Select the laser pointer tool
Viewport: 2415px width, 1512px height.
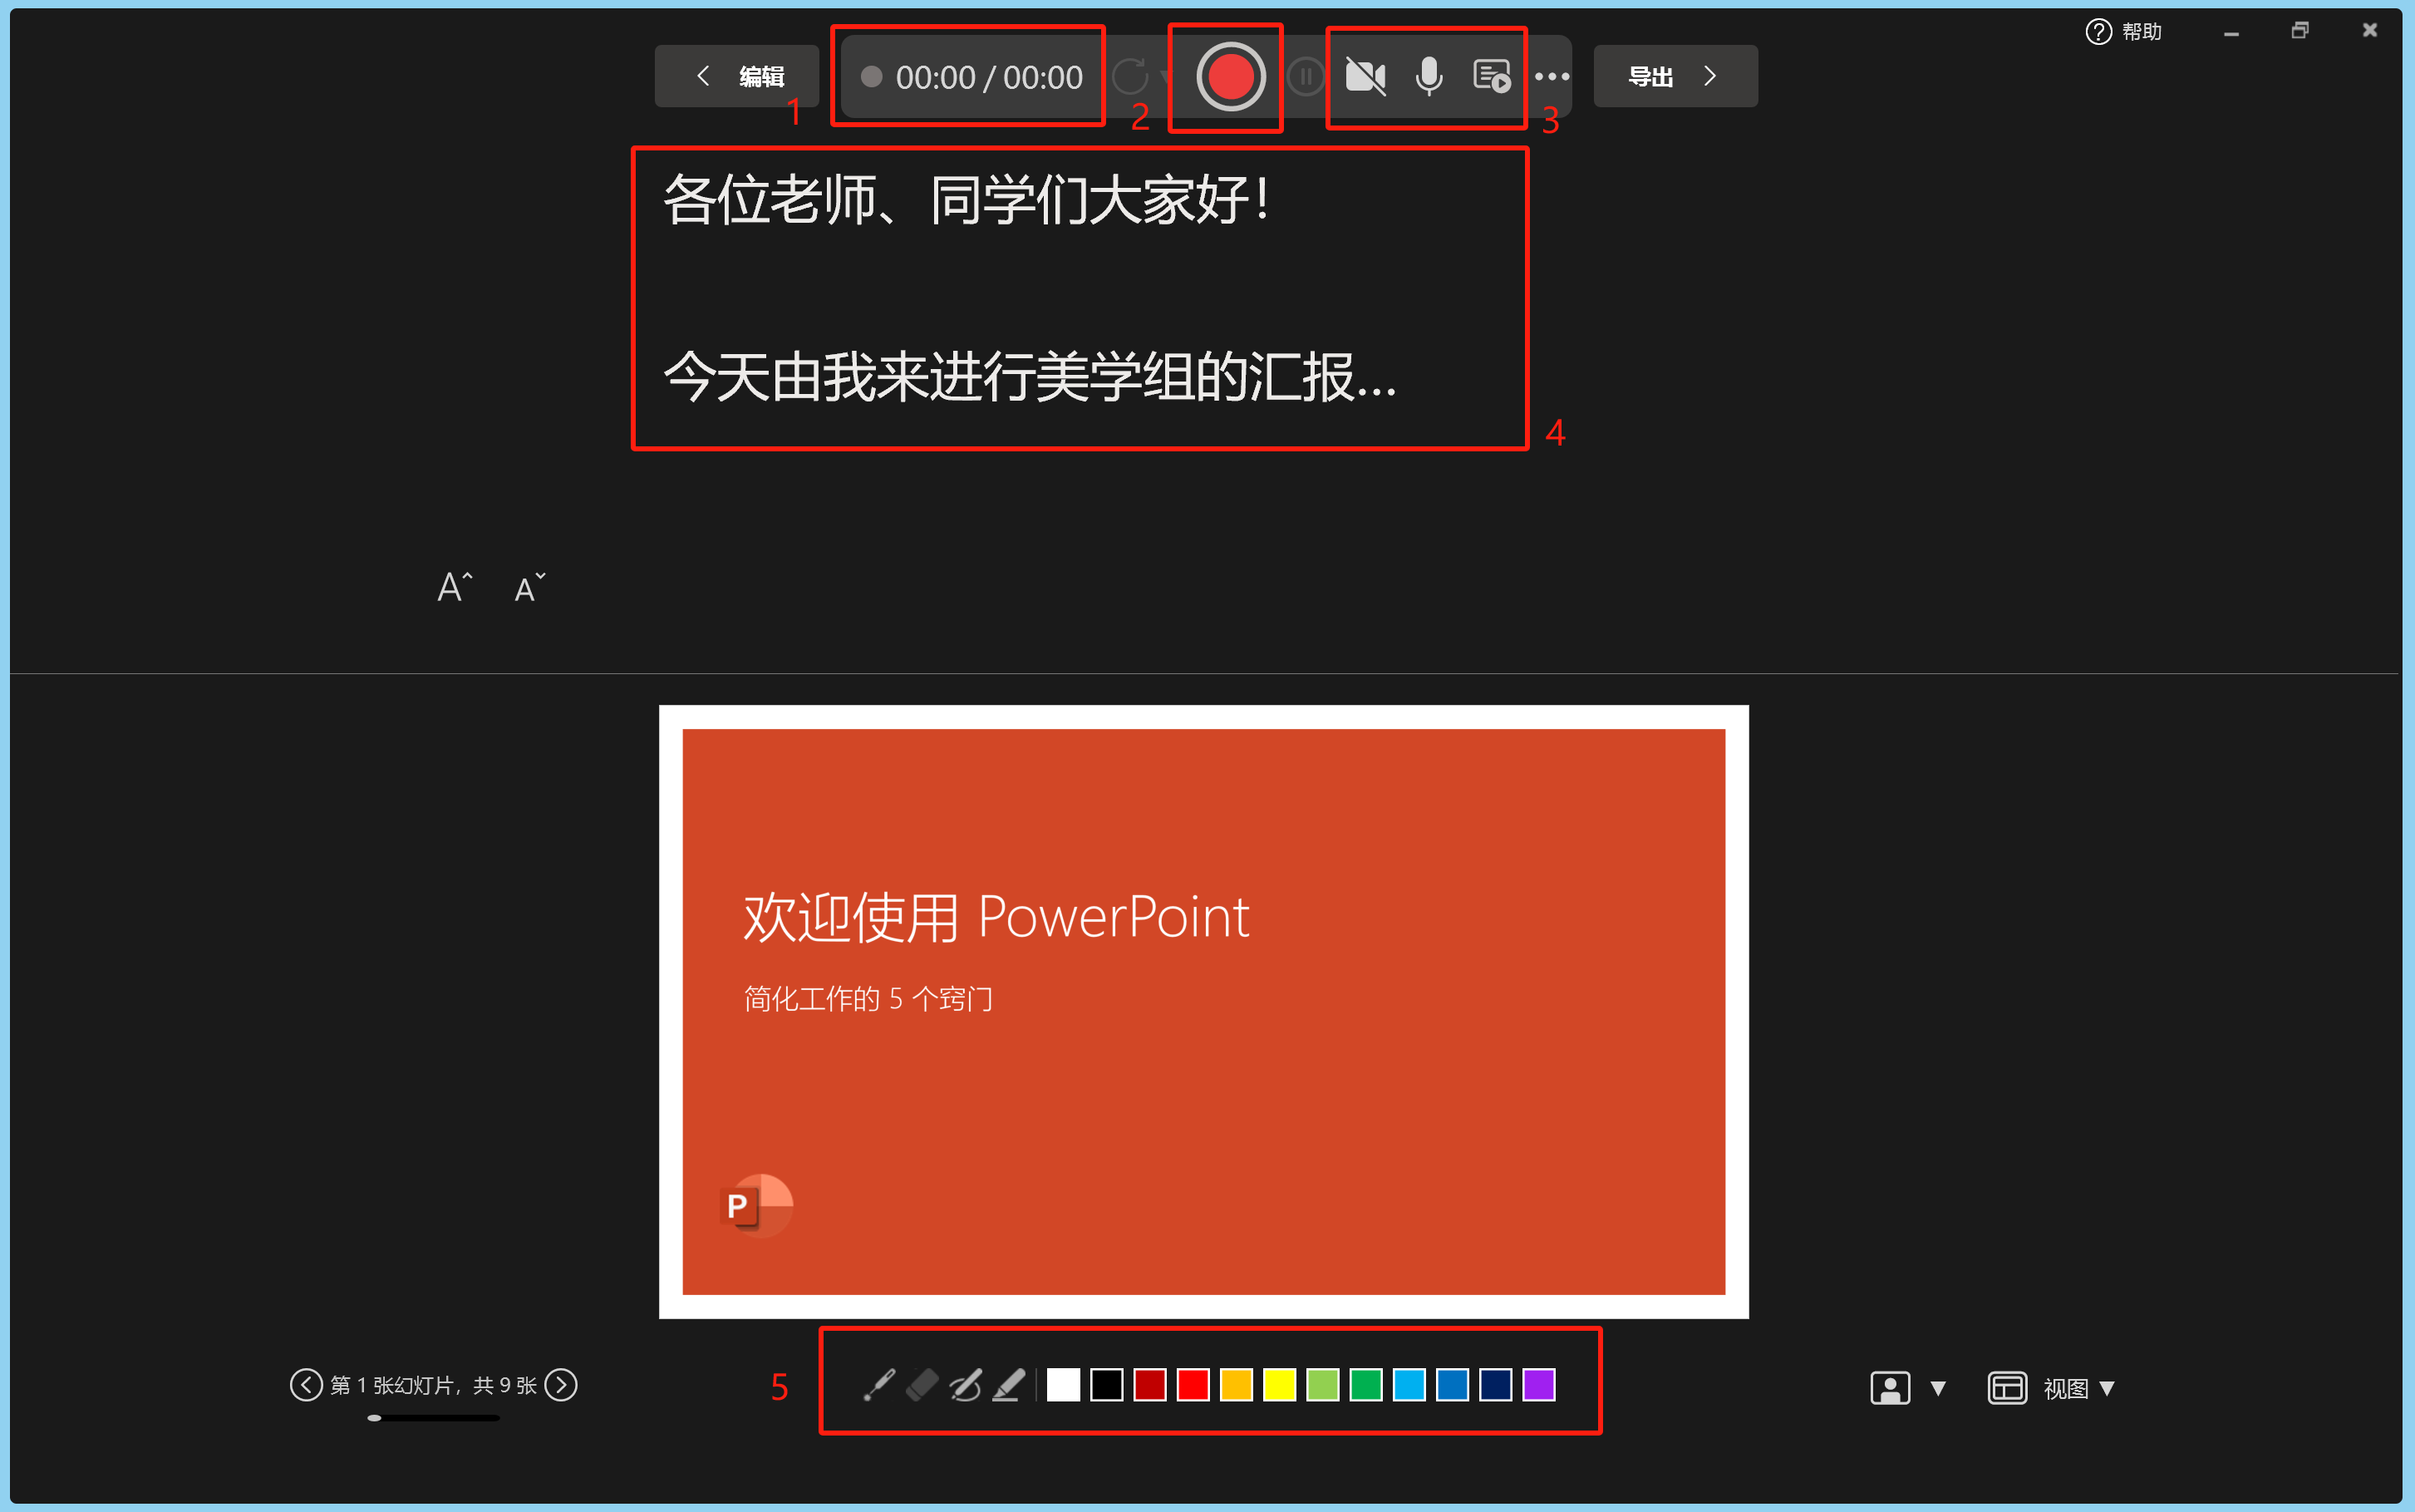[878, 1385]
